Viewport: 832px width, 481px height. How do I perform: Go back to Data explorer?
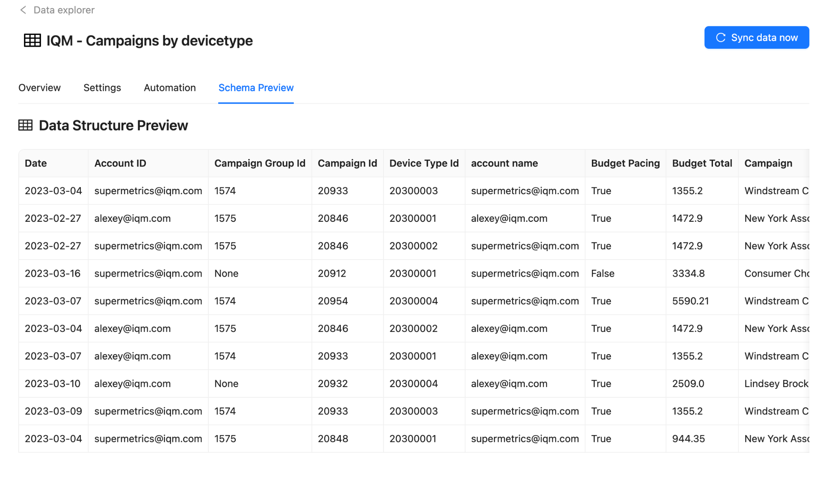point(64,10)
